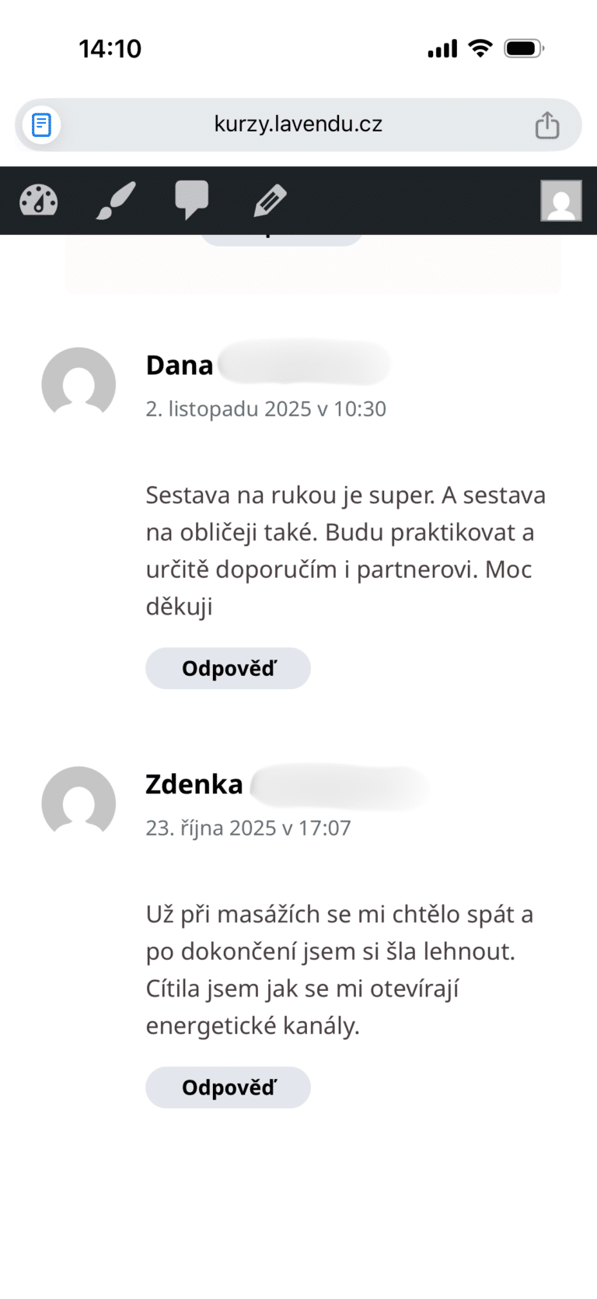Select the brush customization icon in the toolbar
The width and height of the screenshot is (597, 1299).
(115, 201)
